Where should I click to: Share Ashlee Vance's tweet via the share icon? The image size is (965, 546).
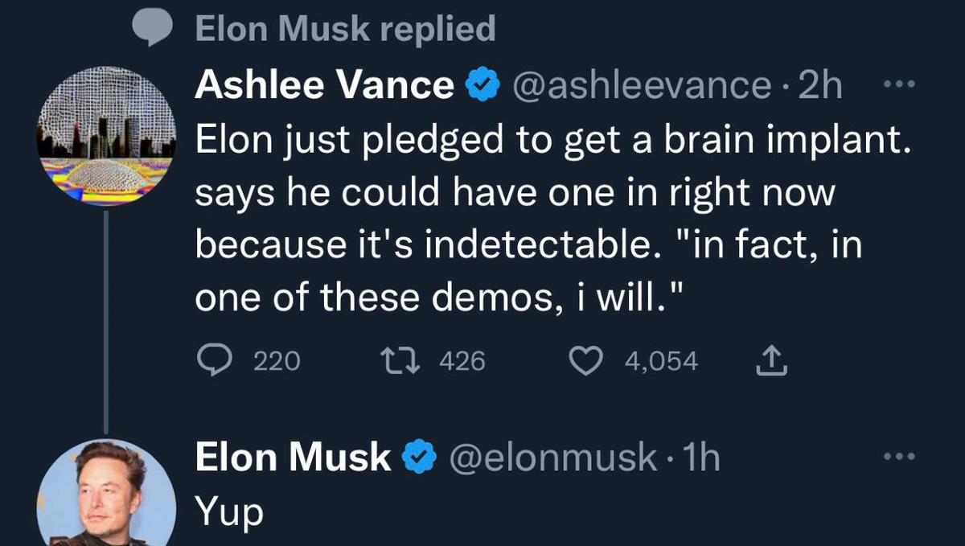[x=772, y=362]
